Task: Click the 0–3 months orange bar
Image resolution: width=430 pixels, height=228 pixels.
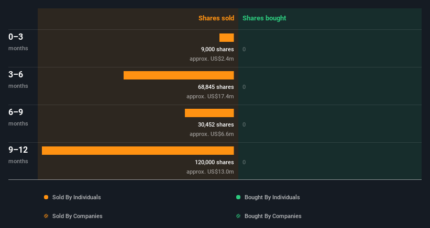Action: point(226,38)
